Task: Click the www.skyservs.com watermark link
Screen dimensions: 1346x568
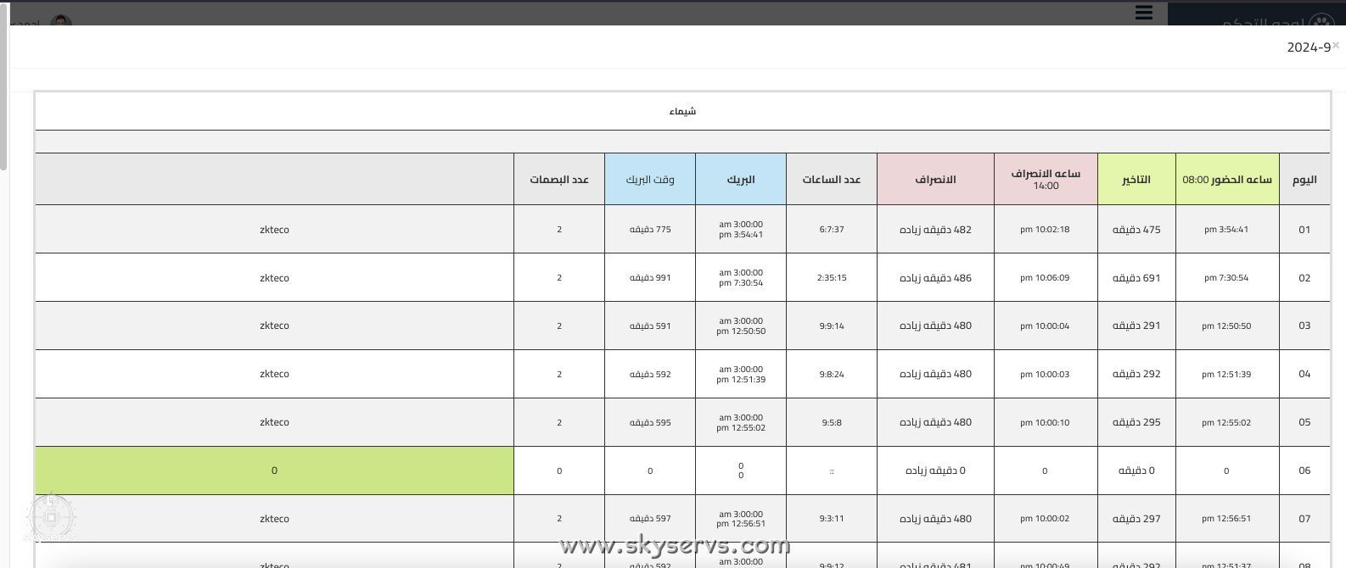Action: click(675, 546)
